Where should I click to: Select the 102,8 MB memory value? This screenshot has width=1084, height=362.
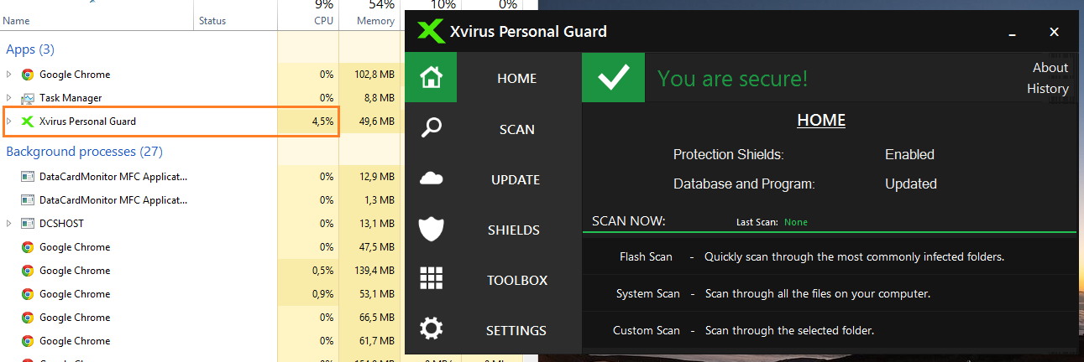click(x=374, y=75)
